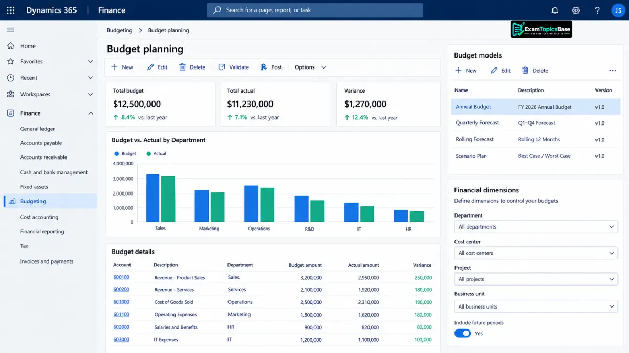Click the search magnifier icon

[217, 10]
